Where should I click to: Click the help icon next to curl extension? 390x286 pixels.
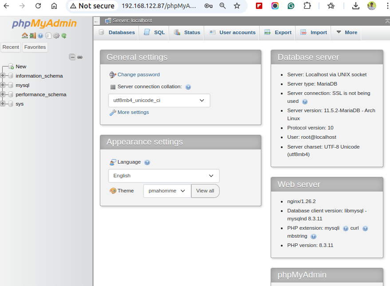(x=365, y=228)
